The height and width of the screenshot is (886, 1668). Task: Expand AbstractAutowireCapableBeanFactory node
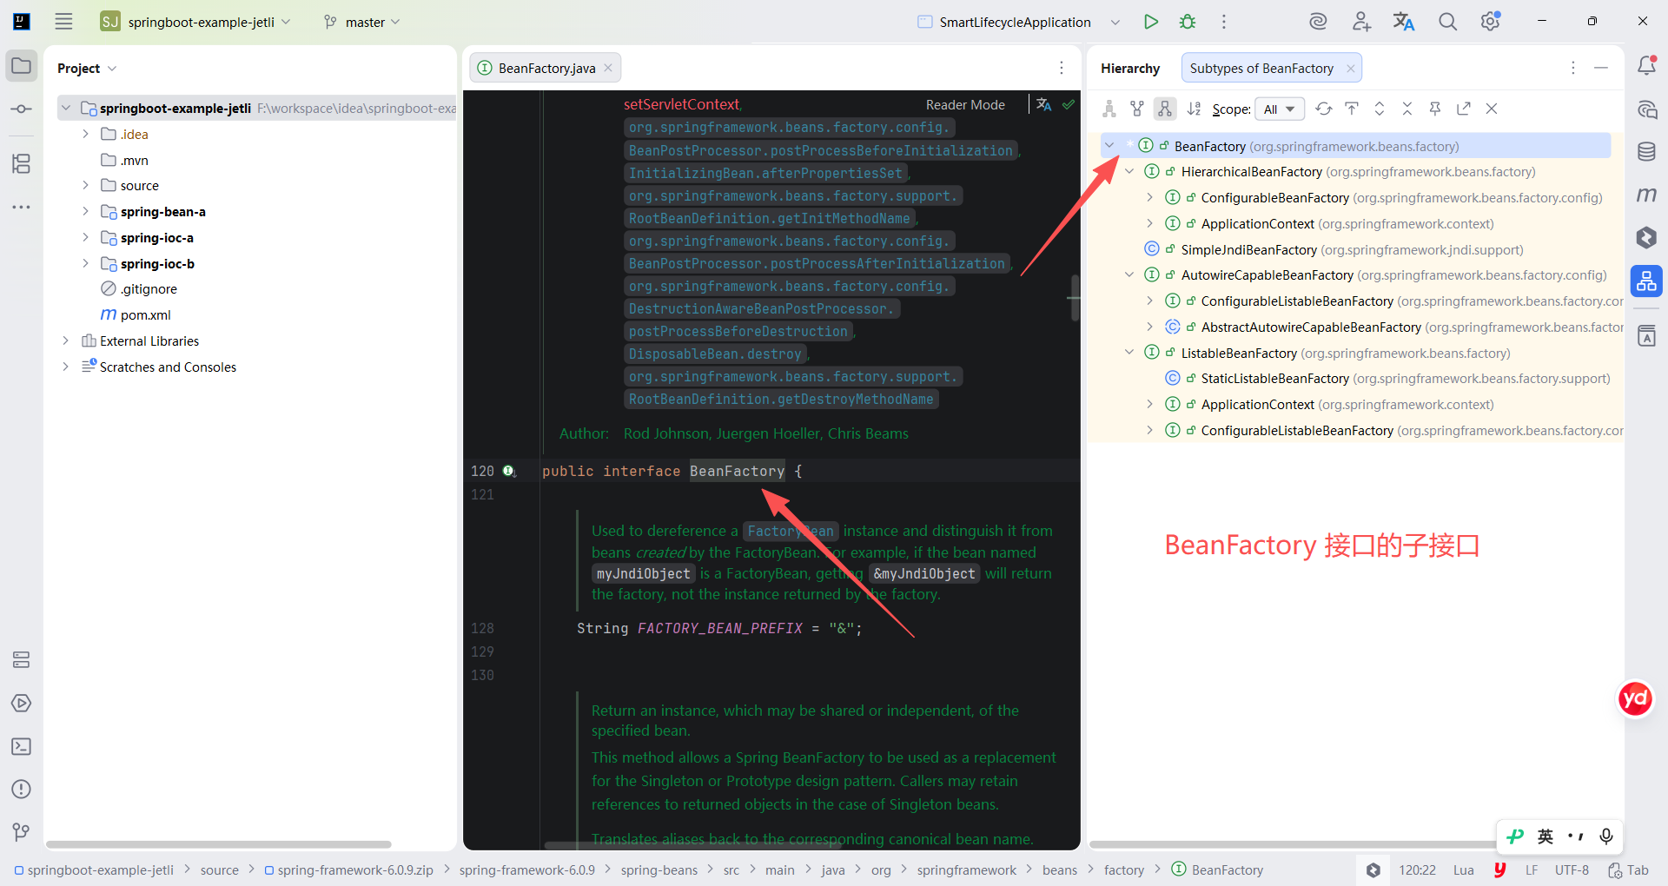[x=1149, y=327]
